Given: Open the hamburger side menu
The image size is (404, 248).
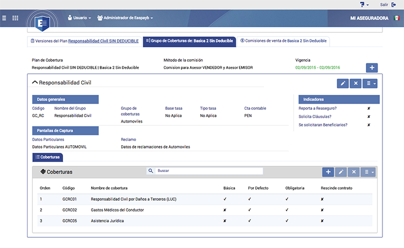Looking at the screenshot, I should 4,18.
